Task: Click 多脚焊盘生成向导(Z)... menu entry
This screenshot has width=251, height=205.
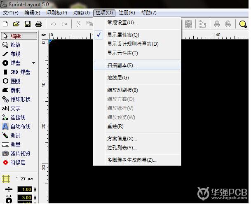Action: (132, 160)
